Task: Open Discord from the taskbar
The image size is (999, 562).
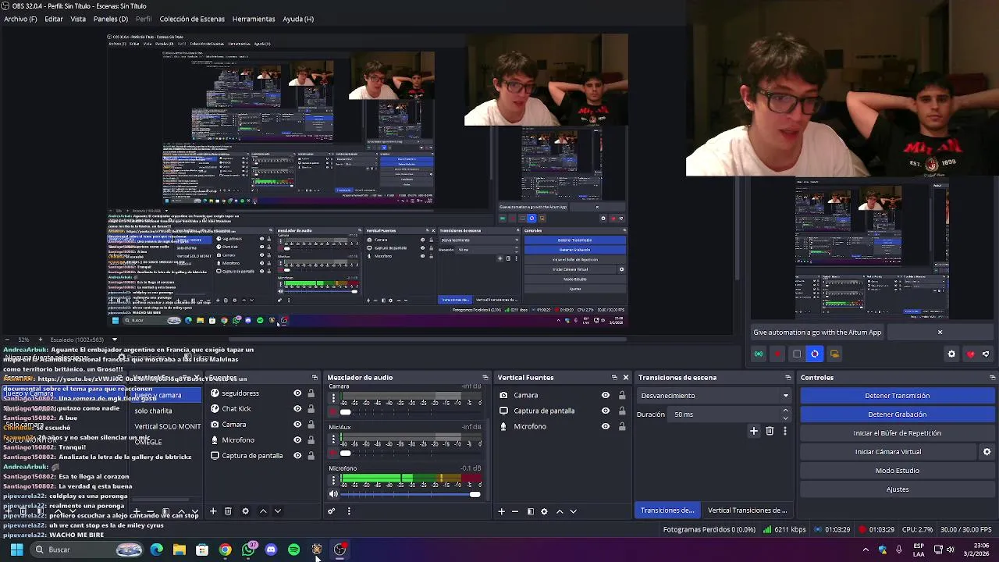Action: click(x=271, y=550)
